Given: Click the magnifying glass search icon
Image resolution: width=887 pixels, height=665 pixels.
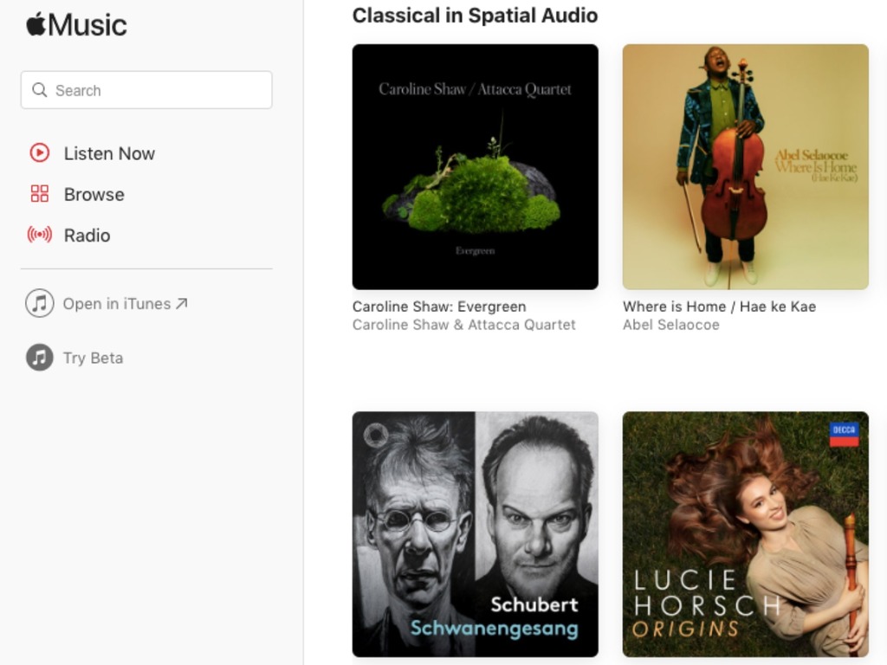Looking at the screenshot, I should point(40,90).
